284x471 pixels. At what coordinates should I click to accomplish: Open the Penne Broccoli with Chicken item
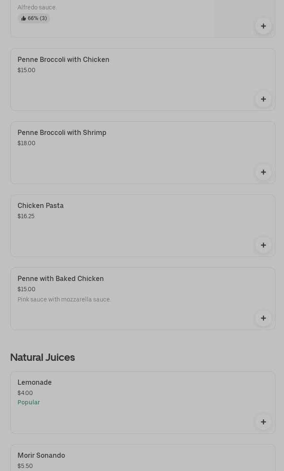tap(63, 60)
